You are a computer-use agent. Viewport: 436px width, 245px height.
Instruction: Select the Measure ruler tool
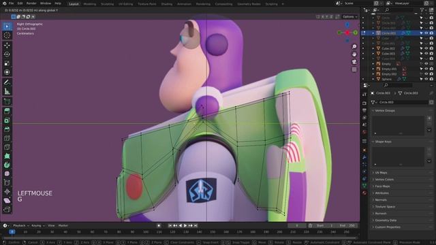[7, 91]
